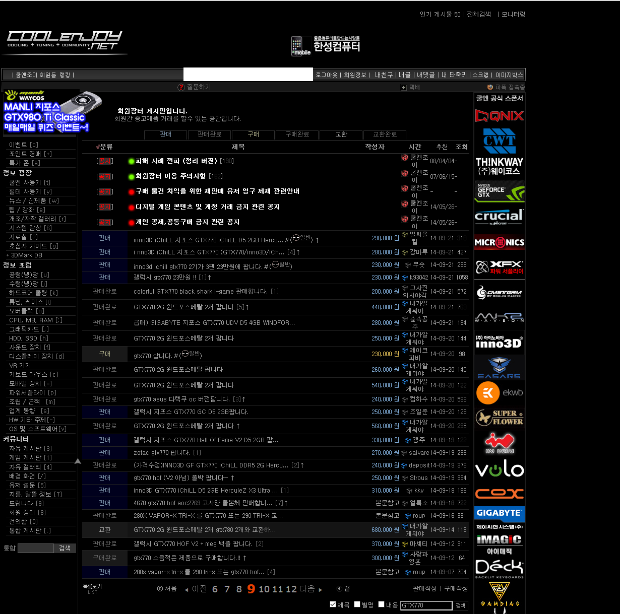Screen dimensions: 620x614
Task: Click the 분류 column sort arrow
Action: tap(98, 147)
